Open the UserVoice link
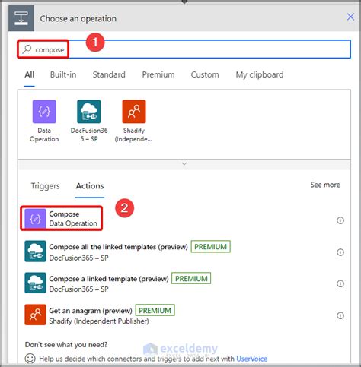This screenshot has height=367, width=361. point(251,359)
